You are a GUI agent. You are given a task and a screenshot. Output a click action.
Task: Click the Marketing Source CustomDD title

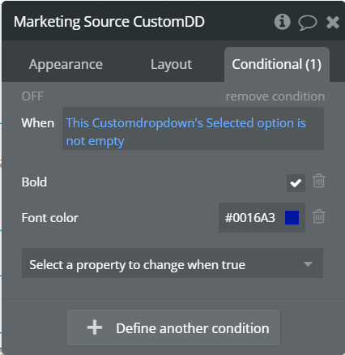pos(109,22)
